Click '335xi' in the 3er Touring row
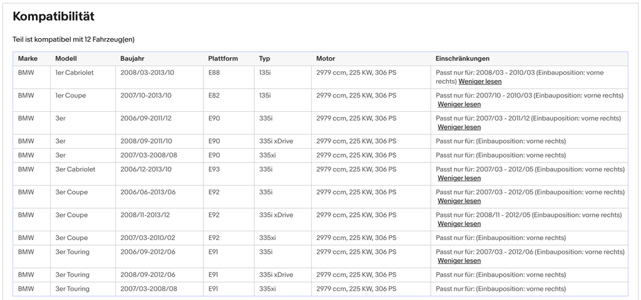 pos(267,289)
